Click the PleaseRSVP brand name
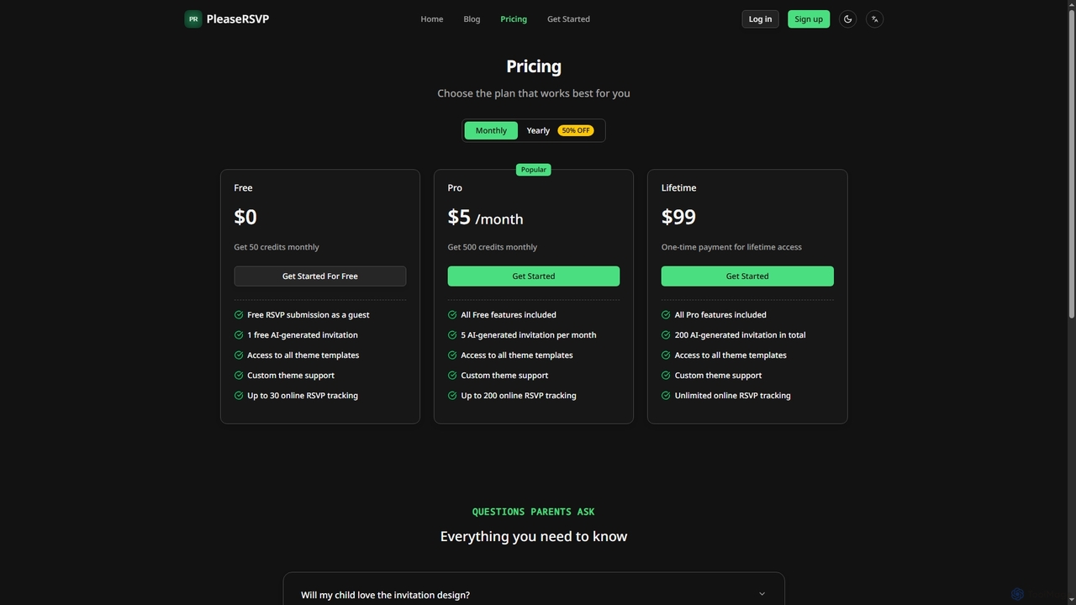 (x=238, y=18)
